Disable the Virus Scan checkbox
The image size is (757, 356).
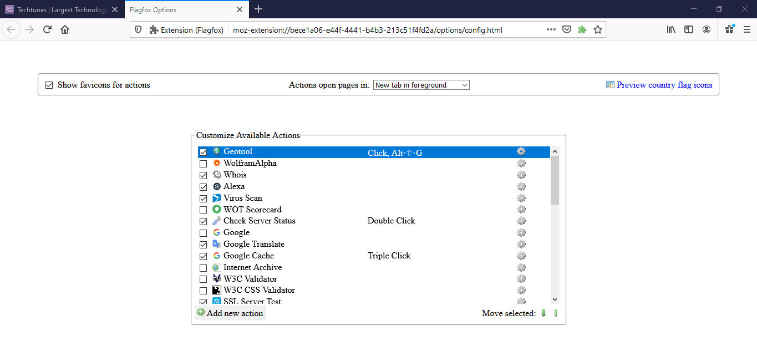[204, 199]
